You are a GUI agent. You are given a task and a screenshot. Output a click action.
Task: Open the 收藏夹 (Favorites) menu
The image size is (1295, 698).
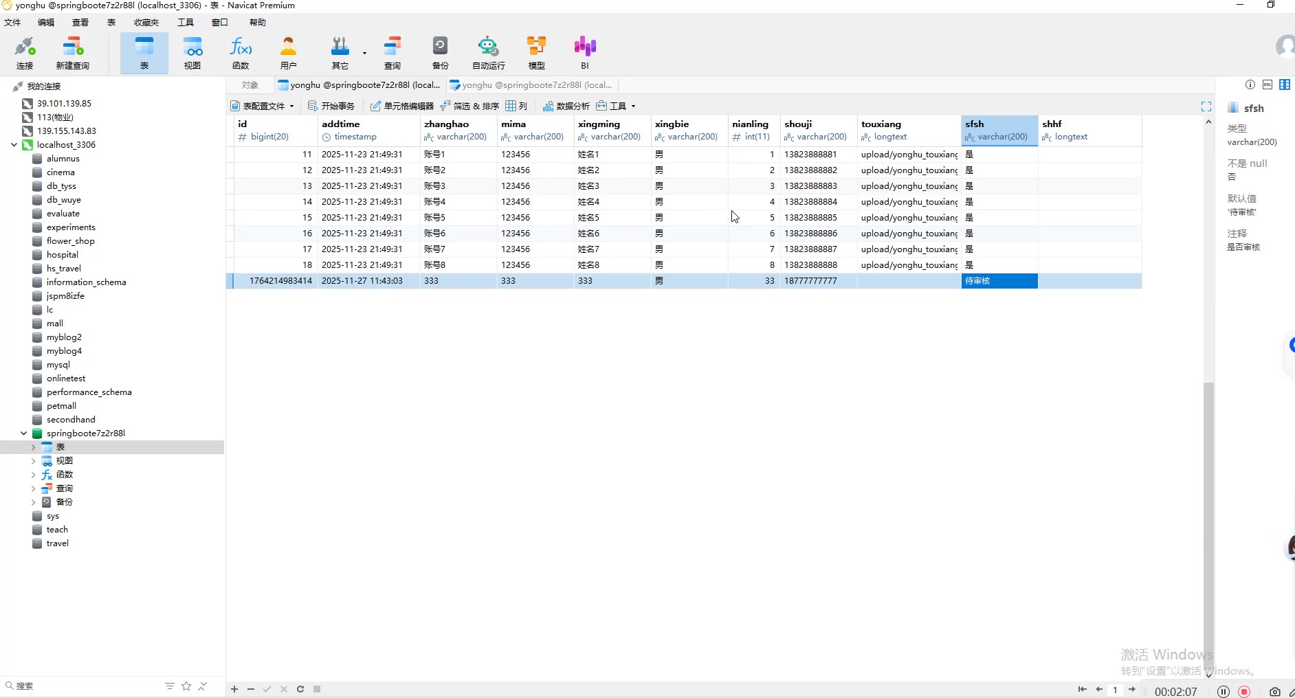pos(146,23)
